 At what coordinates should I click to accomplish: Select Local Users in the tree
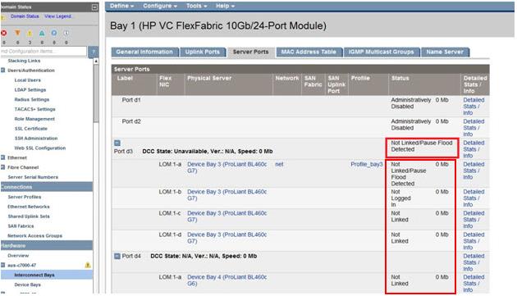pyautogui.click(x=28, y=80)
